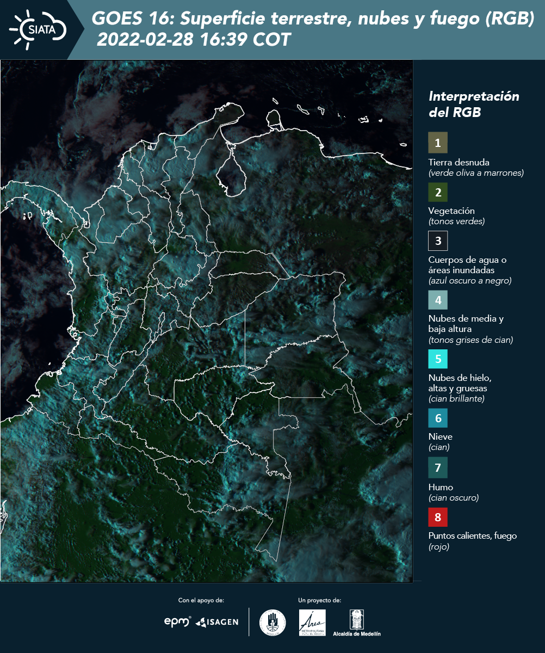Click the 'Interpretación del RGB' heading
This screenshot has height=653, width=545.
pyautogui.click(x=474, y=104)
